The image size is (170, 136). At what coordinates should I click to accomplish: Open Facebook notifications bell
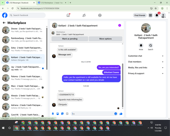[x=157, y=15]
